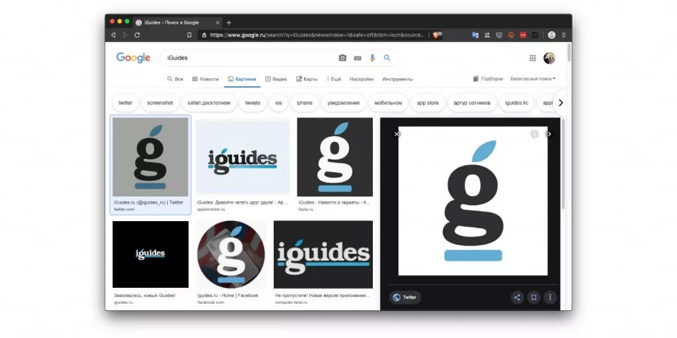
Task: Filter by the screenshot chip
Action: tap(160, 103)
